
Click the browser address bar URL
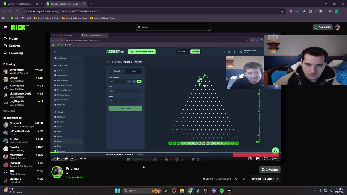[x=63, y=11]
